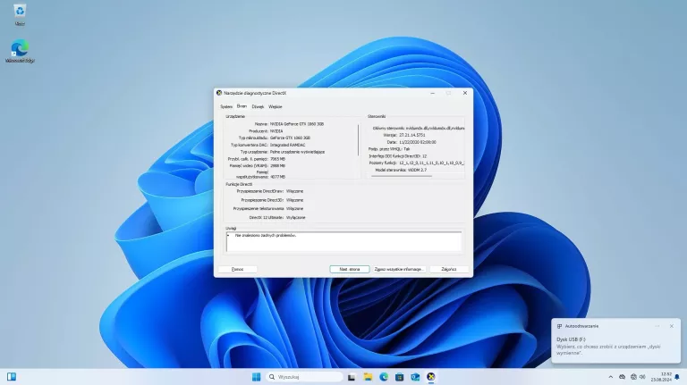687x385 pixels.
Task: Select the DirectX 12 Ultimate Wyłączone value
Action: click(x=296, y=217)
